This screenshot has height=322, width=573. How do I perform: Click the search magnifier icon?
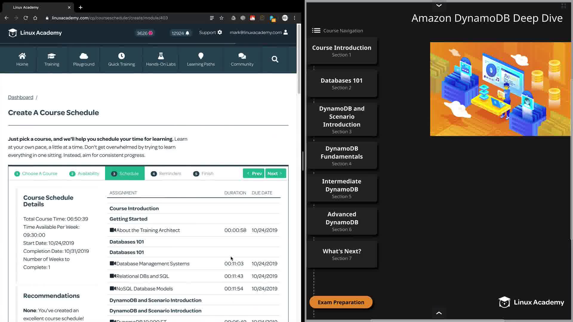tap(275, 59)
